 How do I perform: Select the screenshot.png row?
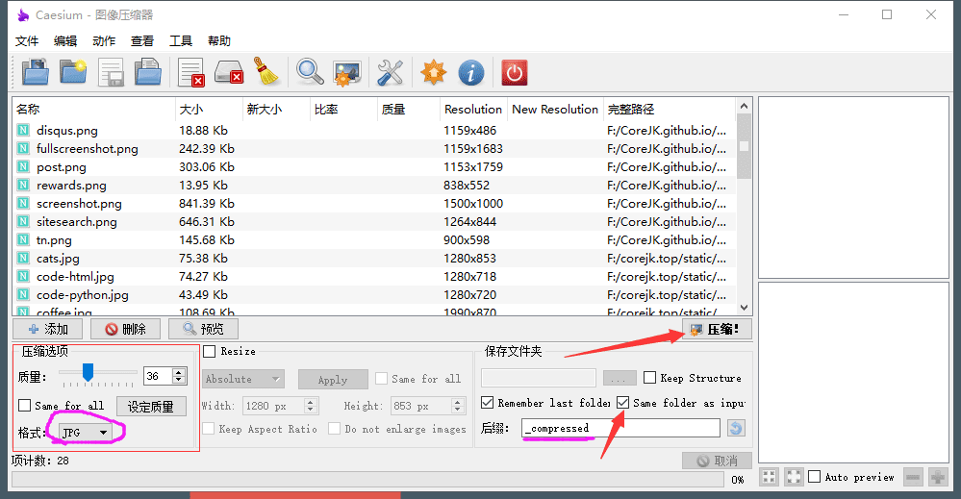(374, 203)
